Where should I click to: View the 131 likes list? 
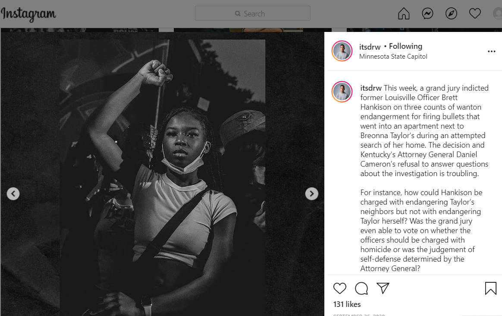click(x=347, y=304)
